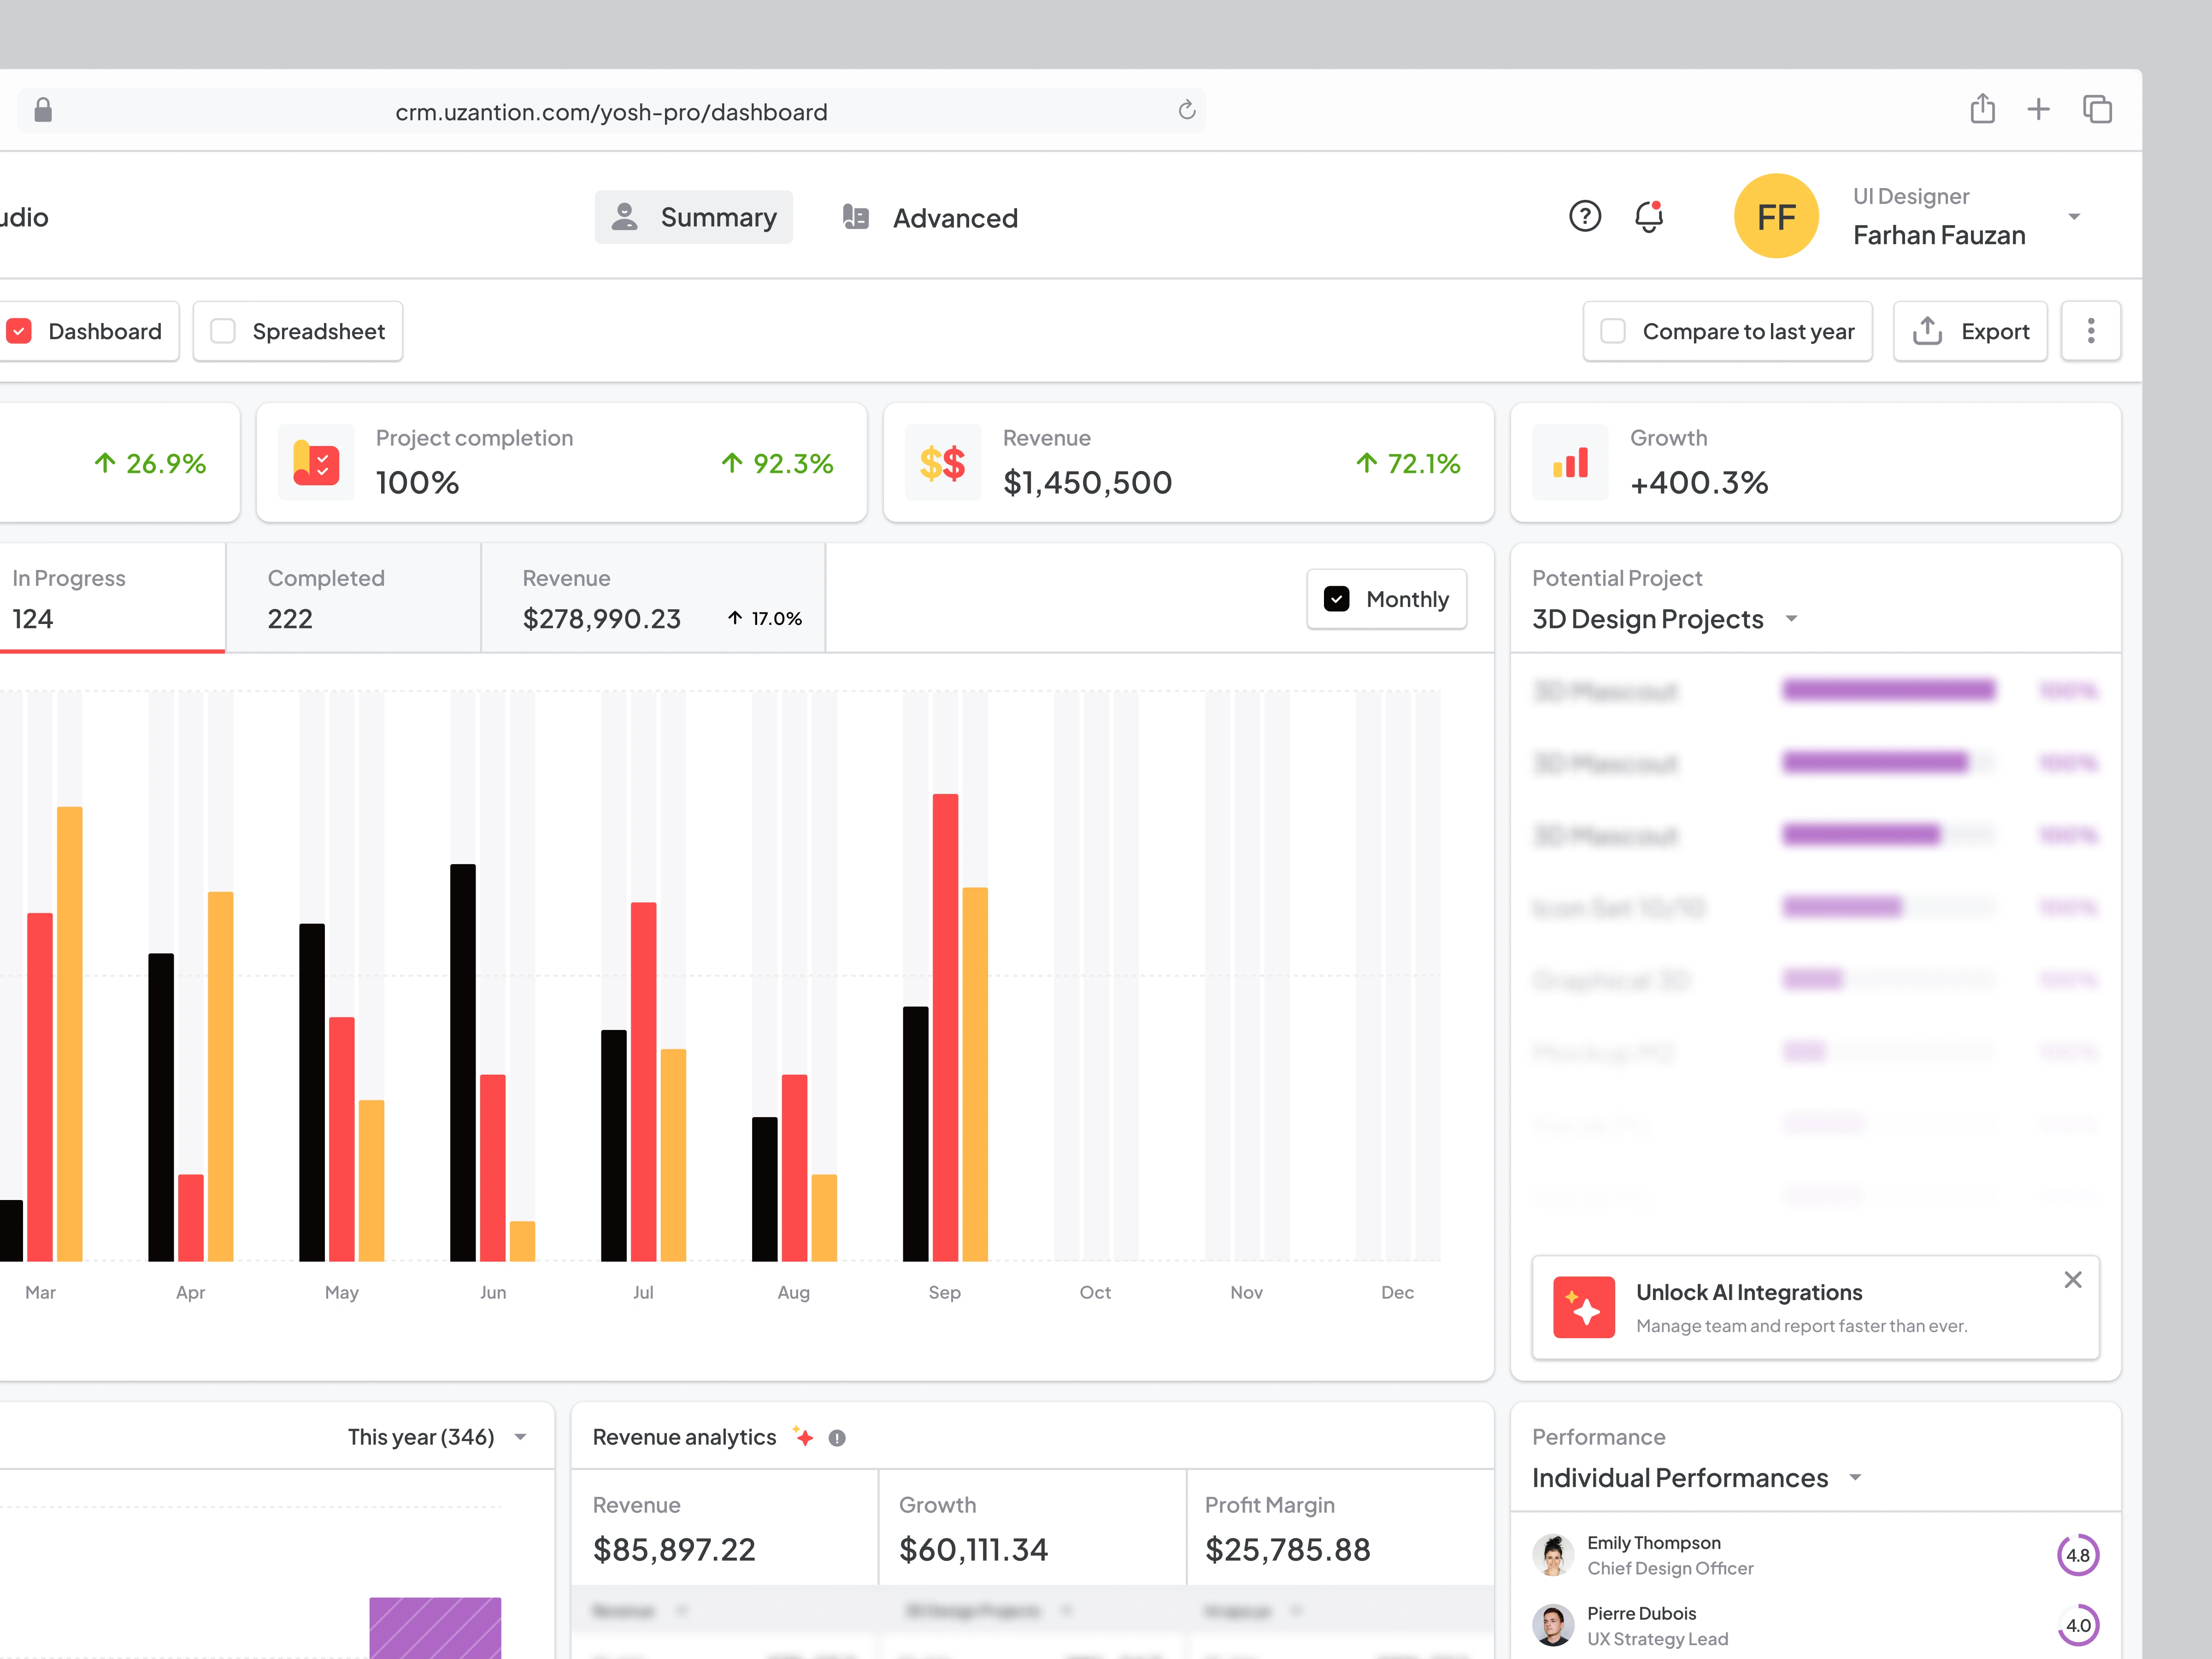Click the info icon beside Revenue analytics

837,1438
